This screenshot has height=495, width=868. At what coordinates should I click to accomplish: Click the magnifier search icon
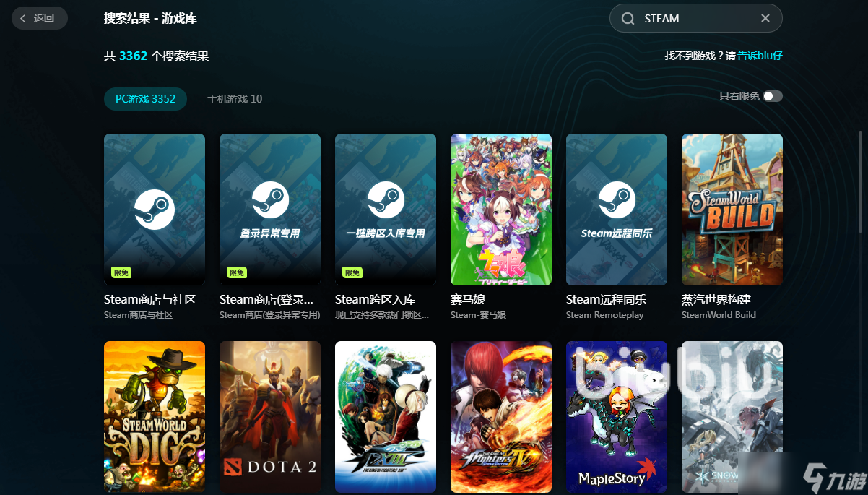coord(628,19)
